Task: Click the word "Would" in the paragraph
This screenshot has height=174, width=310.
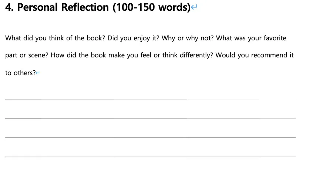Action: pyautogui.click(x=225, y=56)
